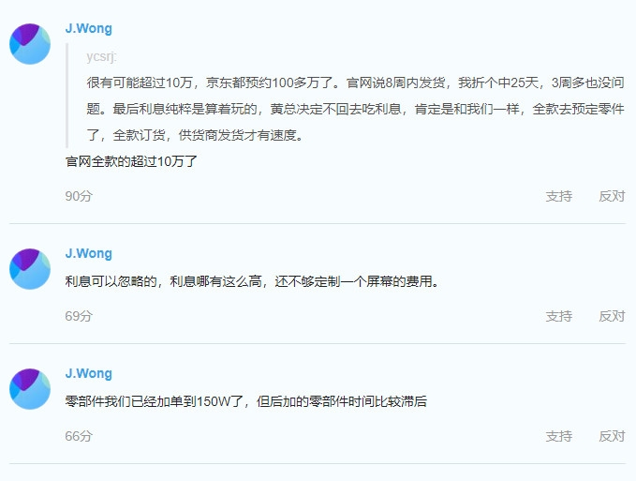Click 反对 on the 66分 comment
Image resolution: width=636 pixels, height=481 pixels.
tap(612, 436)
